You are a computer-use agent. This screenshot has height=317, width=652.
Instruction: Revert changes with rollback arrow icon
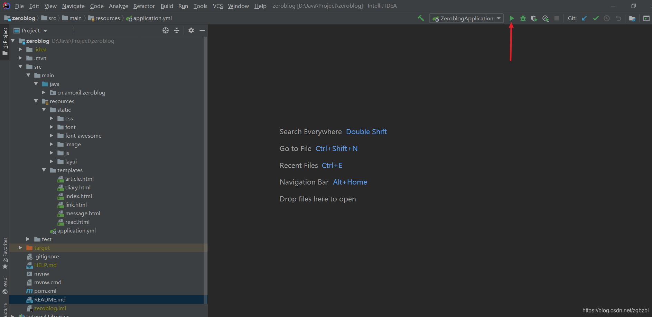click(x=618, y=18)
